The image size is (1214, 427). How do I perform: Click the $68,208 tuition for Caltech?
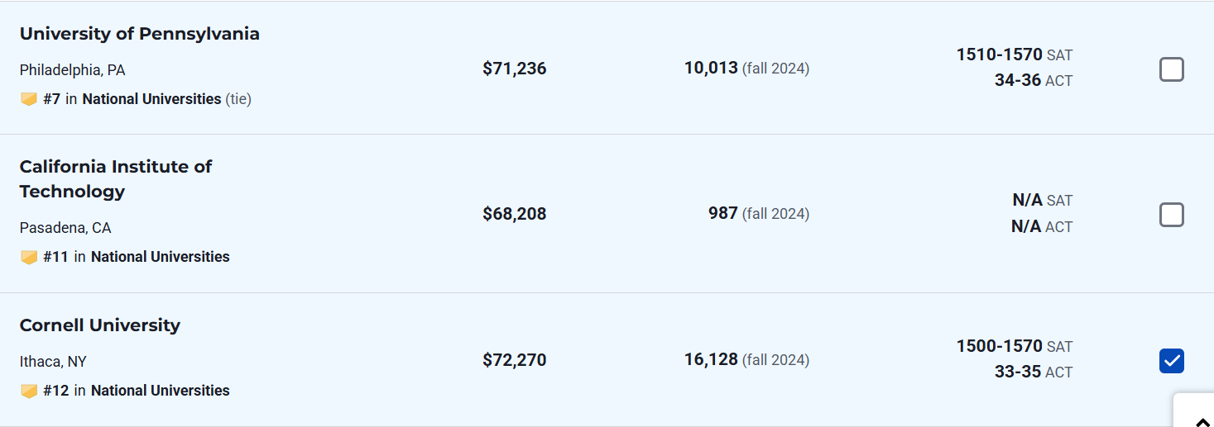coord(514,214)
